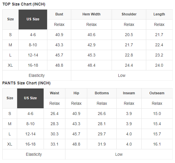The image size is (175, 163).
Task: Select the shoulder value 21.7 for size M
Action: pyautogui.click(x=129, y=45)
